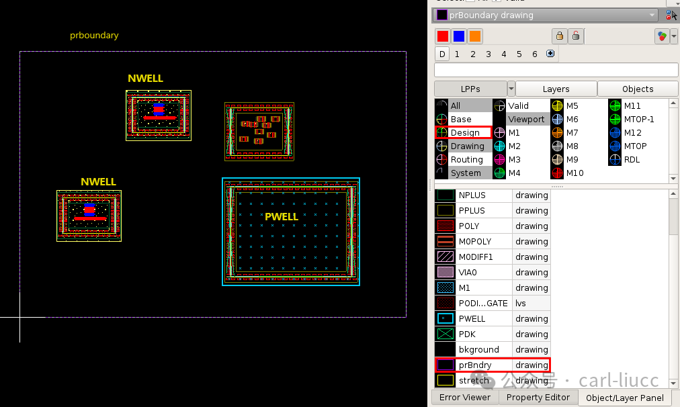Select the MTOP-1 layer set
The image size is (680, 407).
tap(638, 119)
